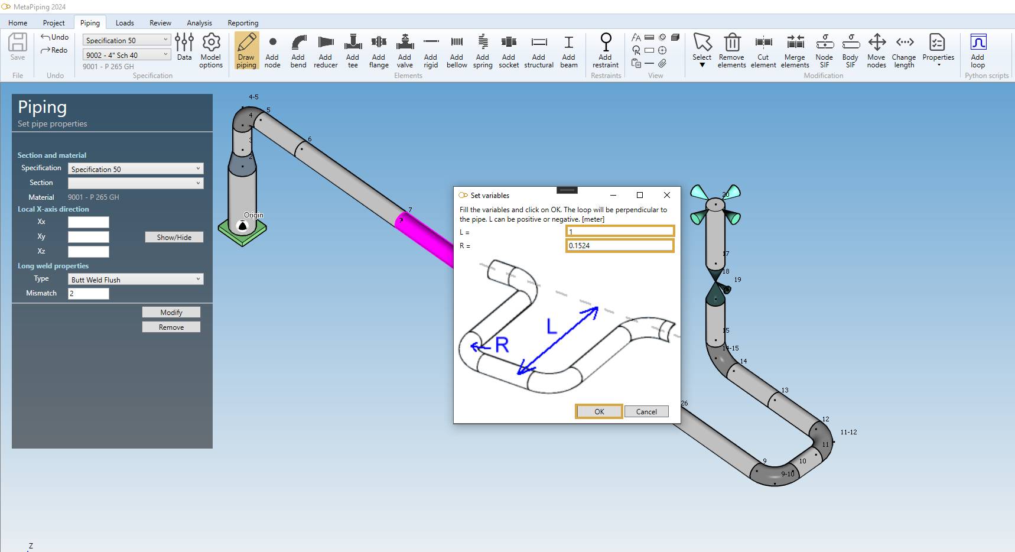Choose the Add flange tool
The width and height of the screenshot is (1015, 552).
tap(379, 50)
